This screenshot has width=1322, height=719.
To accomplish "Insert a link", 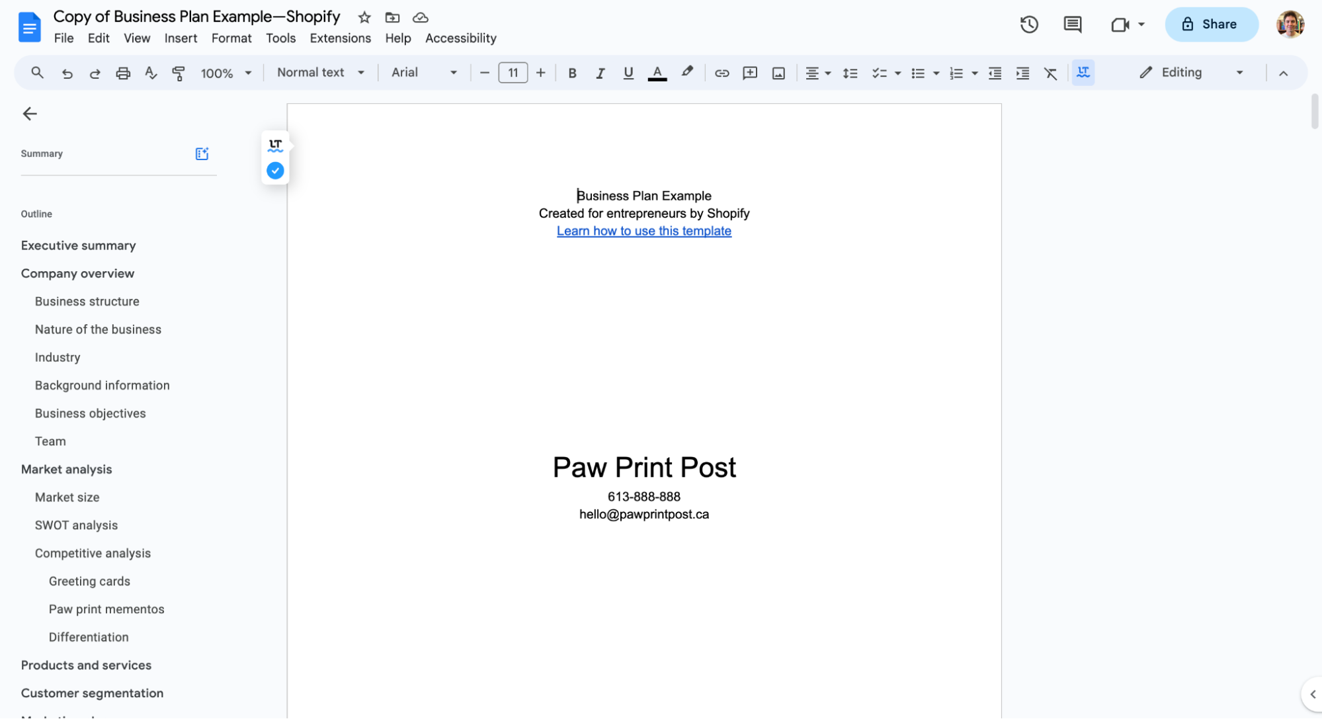I will tap(722, 73).
